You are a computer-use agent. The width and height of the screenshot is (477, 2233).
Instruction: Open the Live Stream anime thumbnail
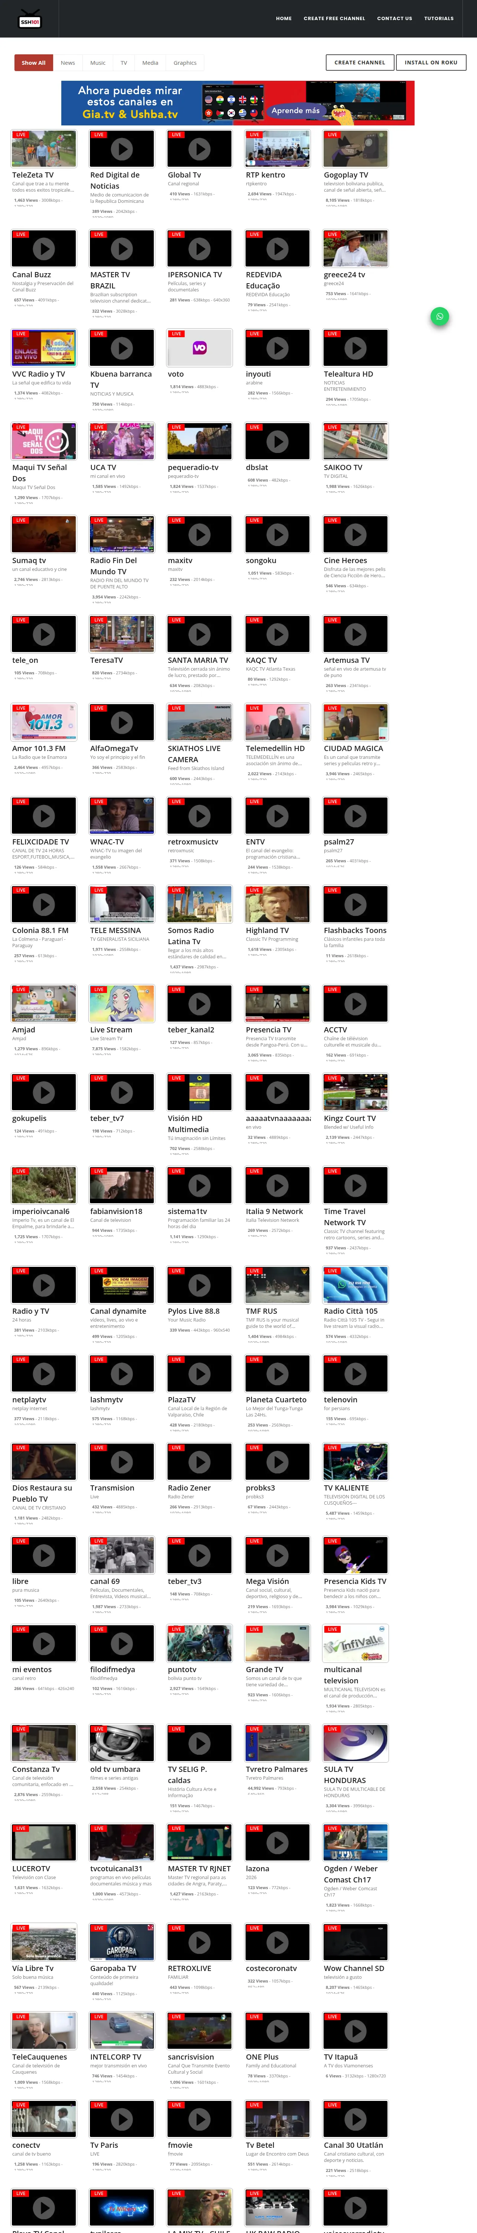click(x=122, y=1004)
